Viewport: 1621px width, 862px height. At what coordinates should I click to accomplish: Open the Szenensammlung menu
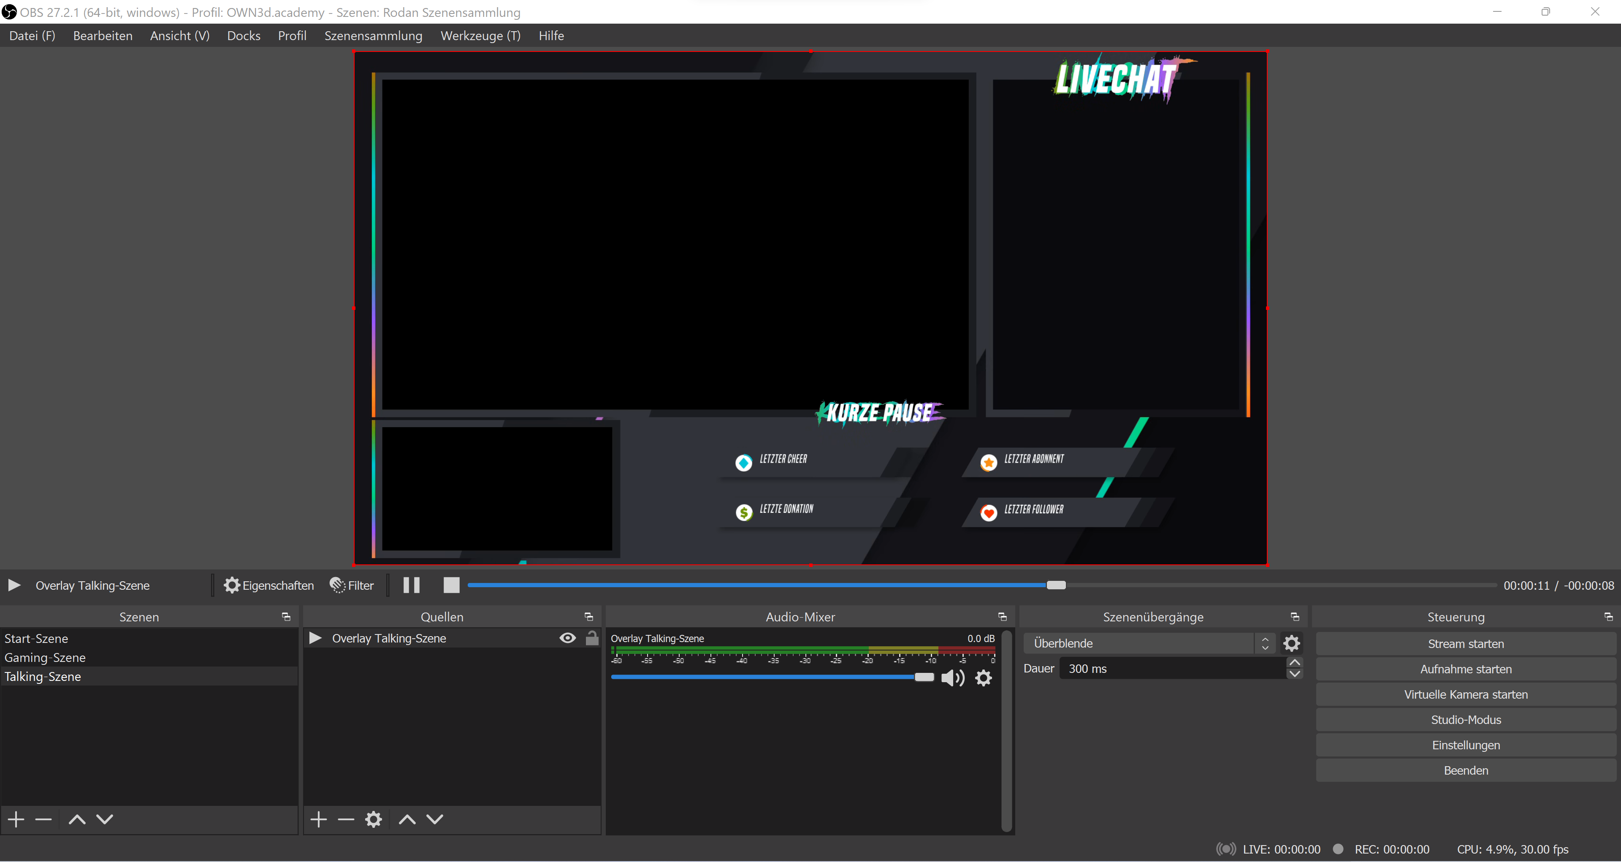coord(373,36)
